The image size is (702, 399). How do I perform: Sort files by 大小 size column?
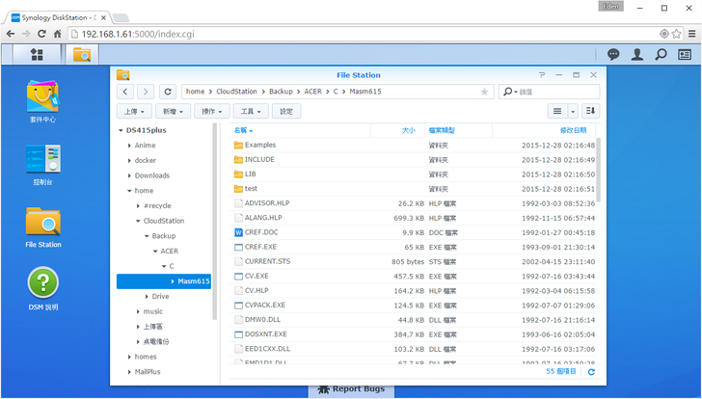point(408,130)
